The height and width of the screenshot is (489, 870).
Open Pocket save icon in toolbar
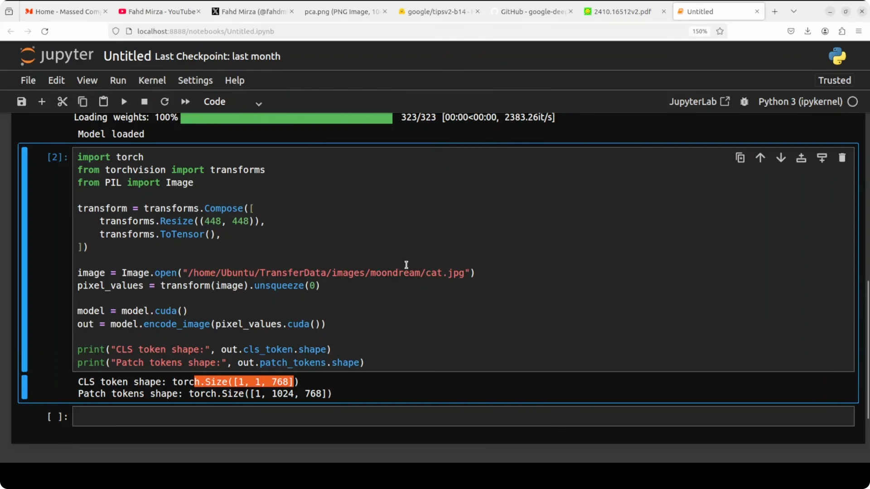pyautogui.click(x=791, y=31)
